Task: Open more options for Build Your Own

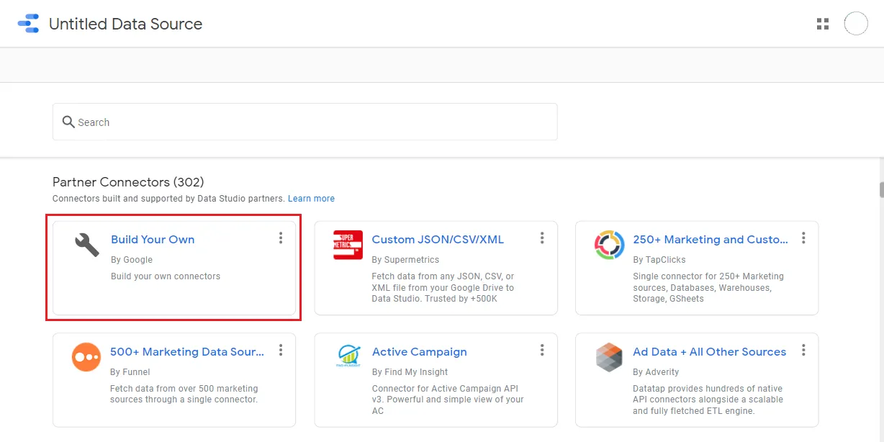Action: [x=281, y=238]
